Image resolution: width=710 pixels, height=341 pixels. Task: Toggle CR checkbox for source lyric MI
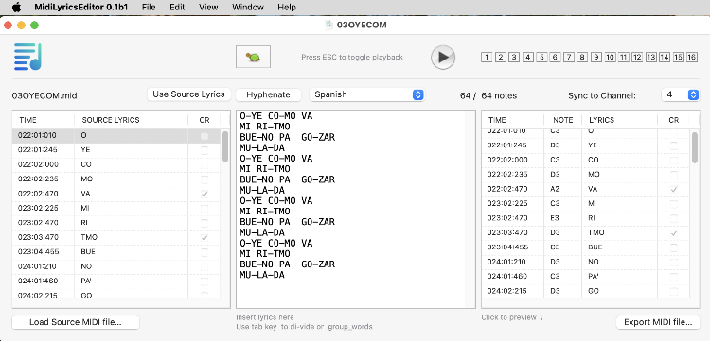pyautogui.click(x=204, y=208)
